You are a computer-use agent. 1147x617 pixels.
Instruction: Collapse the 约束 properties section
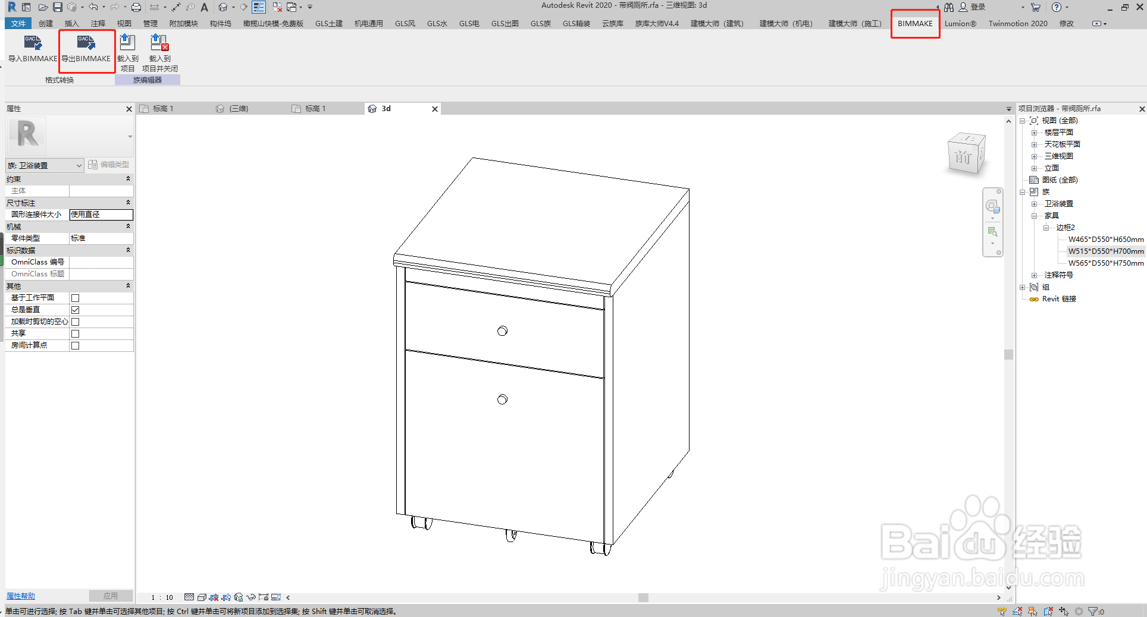pyautogui.click(x=128, y=179)
